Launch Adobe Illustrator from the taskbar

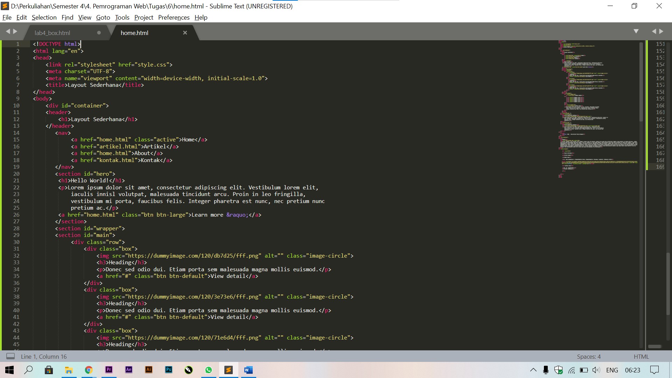(x=148, y=370)
